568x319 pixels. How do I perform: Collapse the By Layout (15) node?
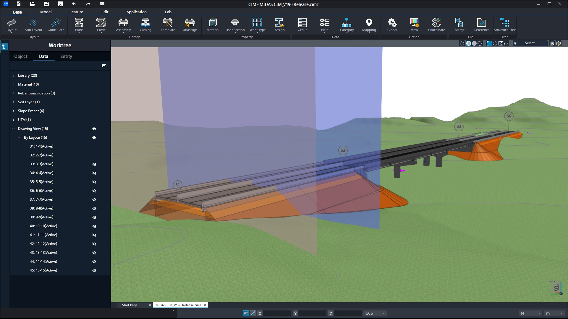[20, 138]
